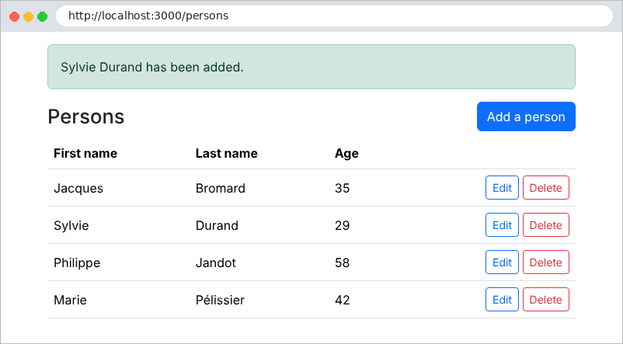This screenshot has width=623, height=344.
Task: Delete Jacques Bromard's entry
Action: (x=546, y=187)
